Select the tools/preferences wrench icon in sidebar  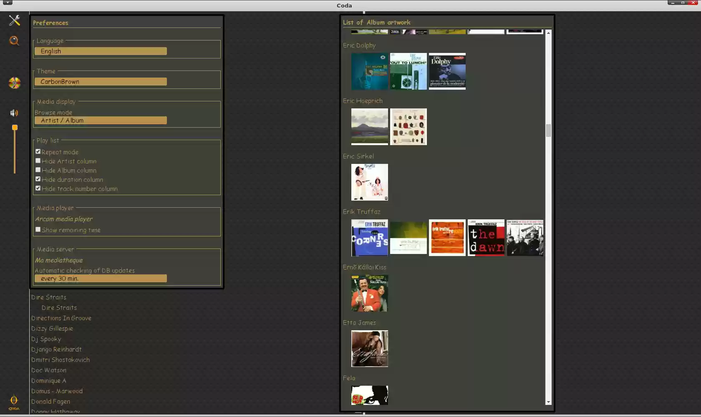[14, 20]
